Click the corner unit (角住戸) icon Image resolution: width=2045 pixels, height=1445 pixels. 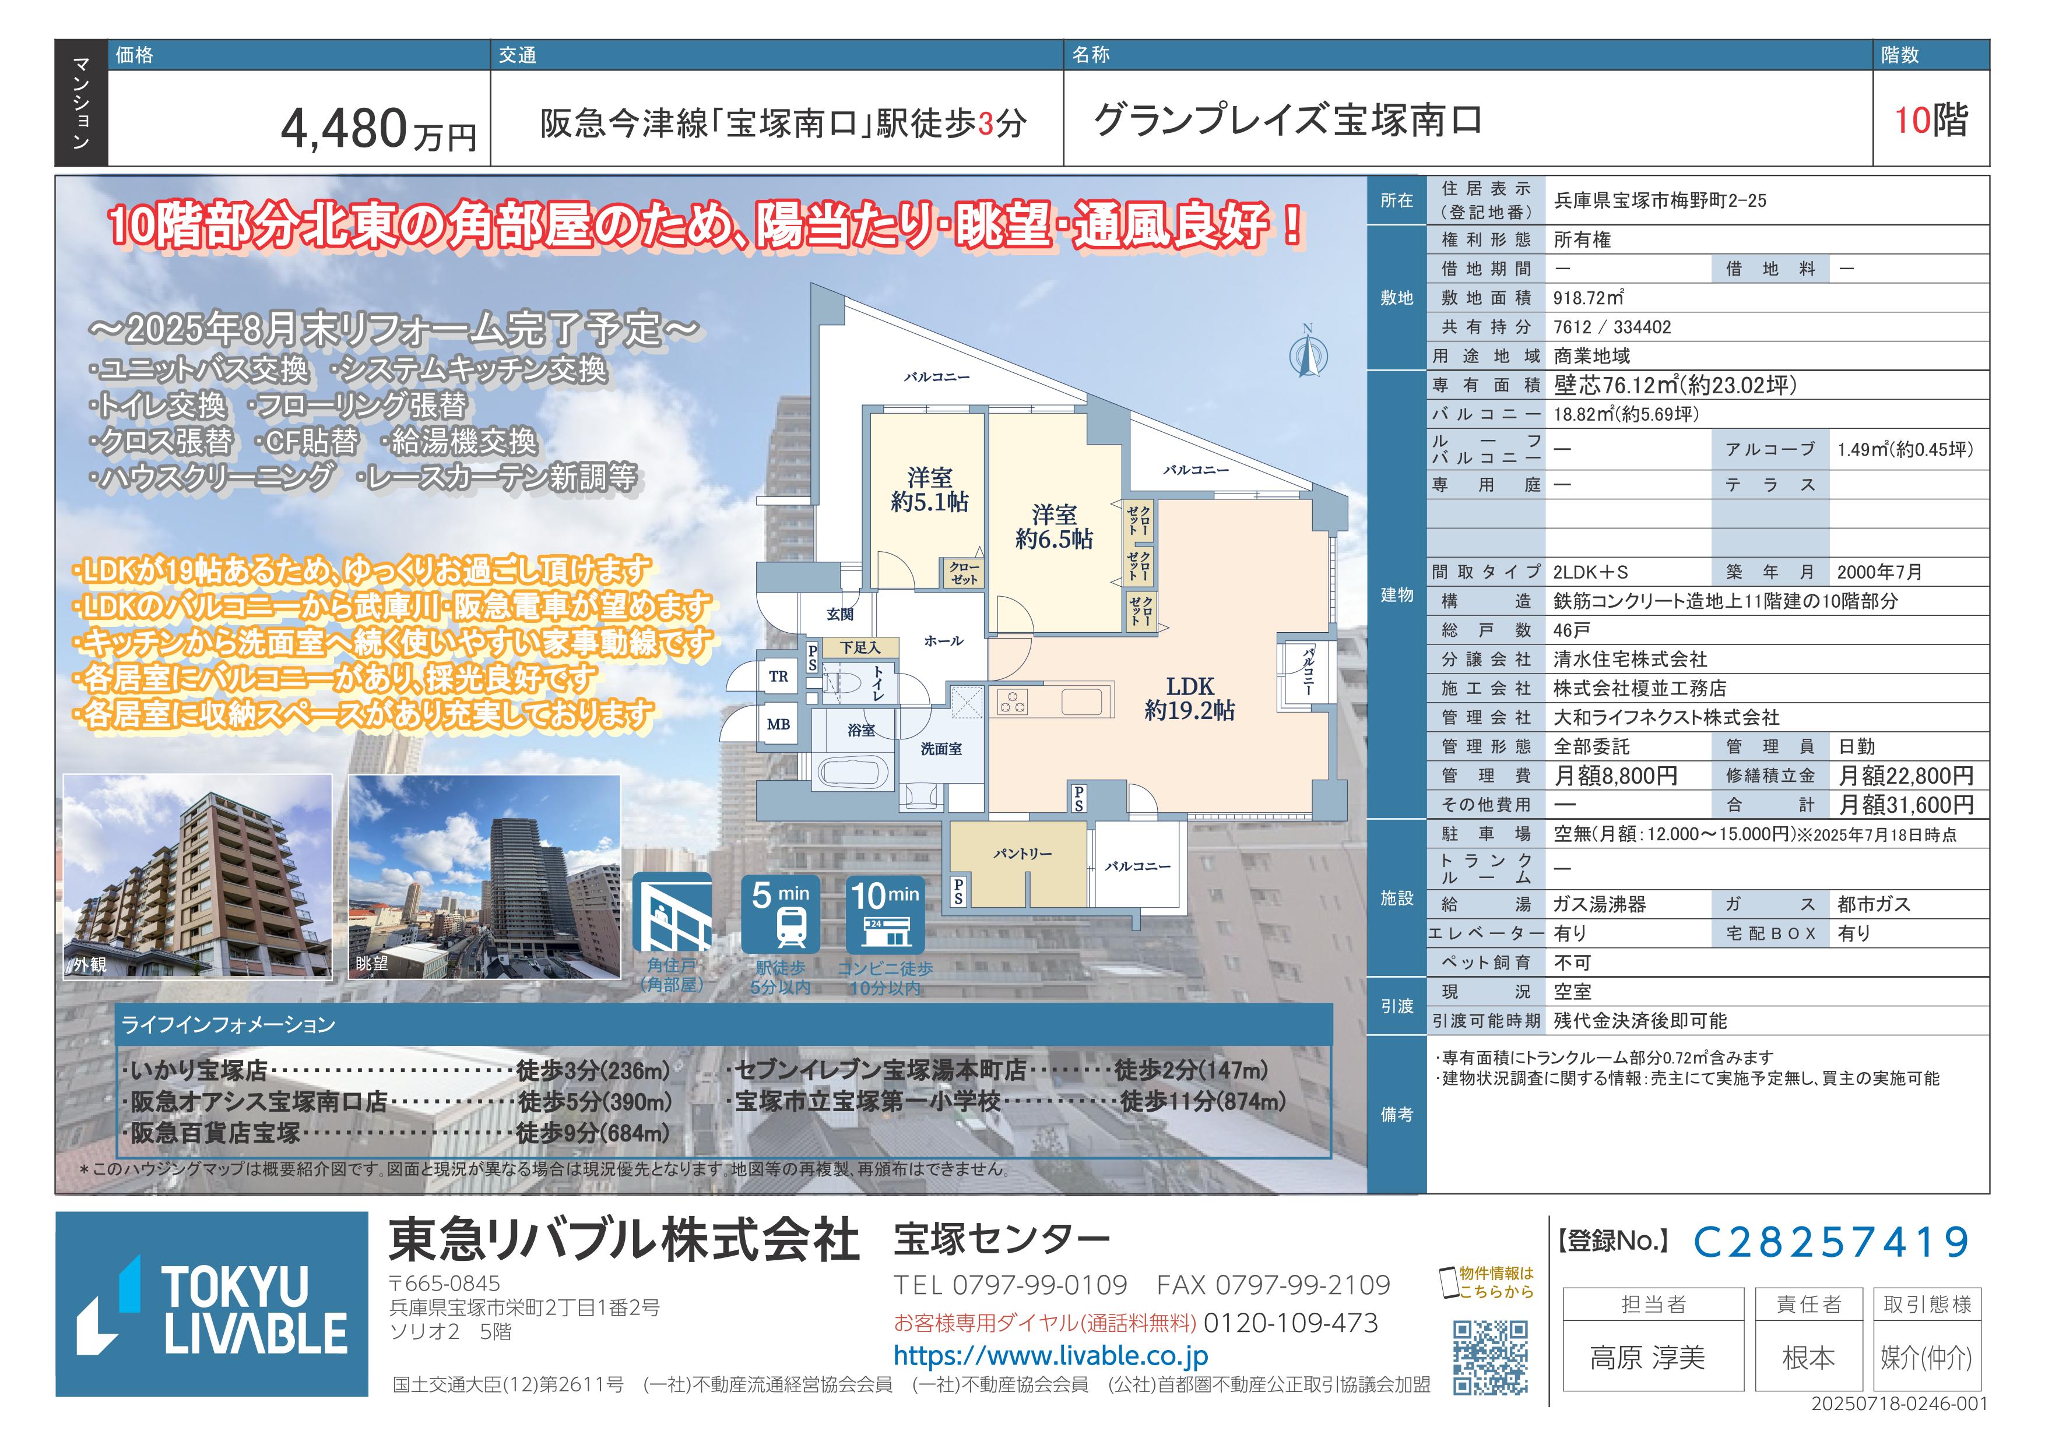point(672,912)
